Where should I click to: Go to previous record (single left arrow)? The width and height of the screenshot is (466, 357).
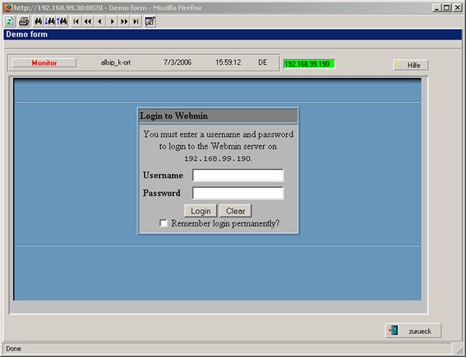(100, 21)
